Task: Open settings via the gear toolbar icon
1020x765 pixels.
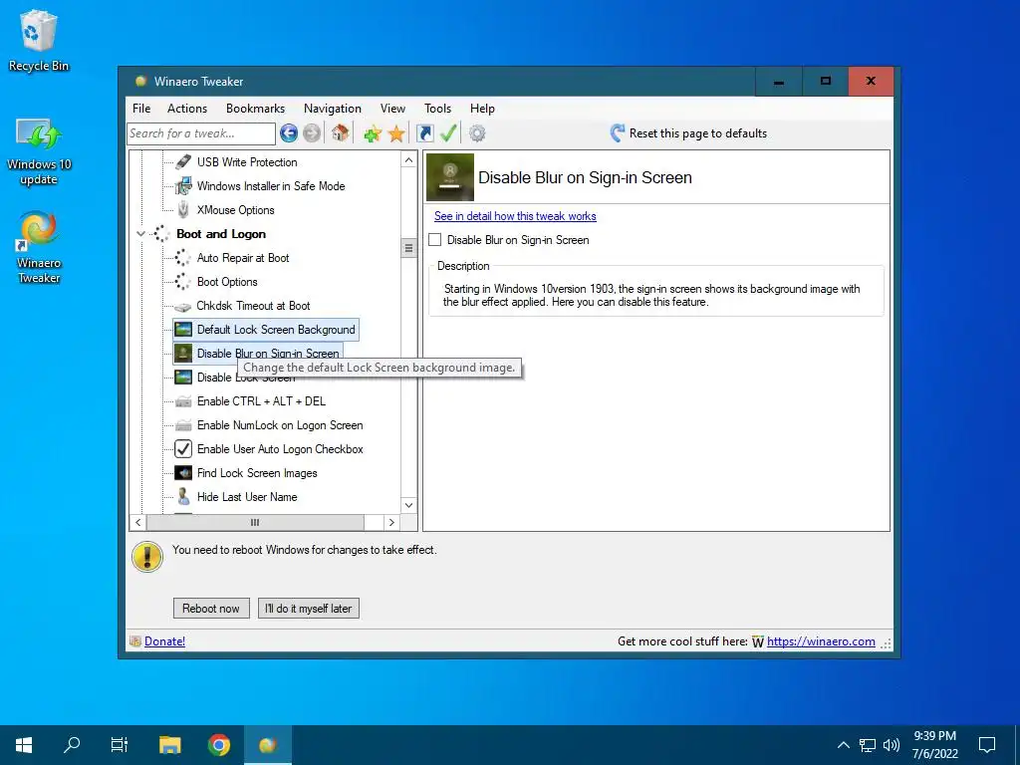Action: pyautogui.click(x=477, y=133)
